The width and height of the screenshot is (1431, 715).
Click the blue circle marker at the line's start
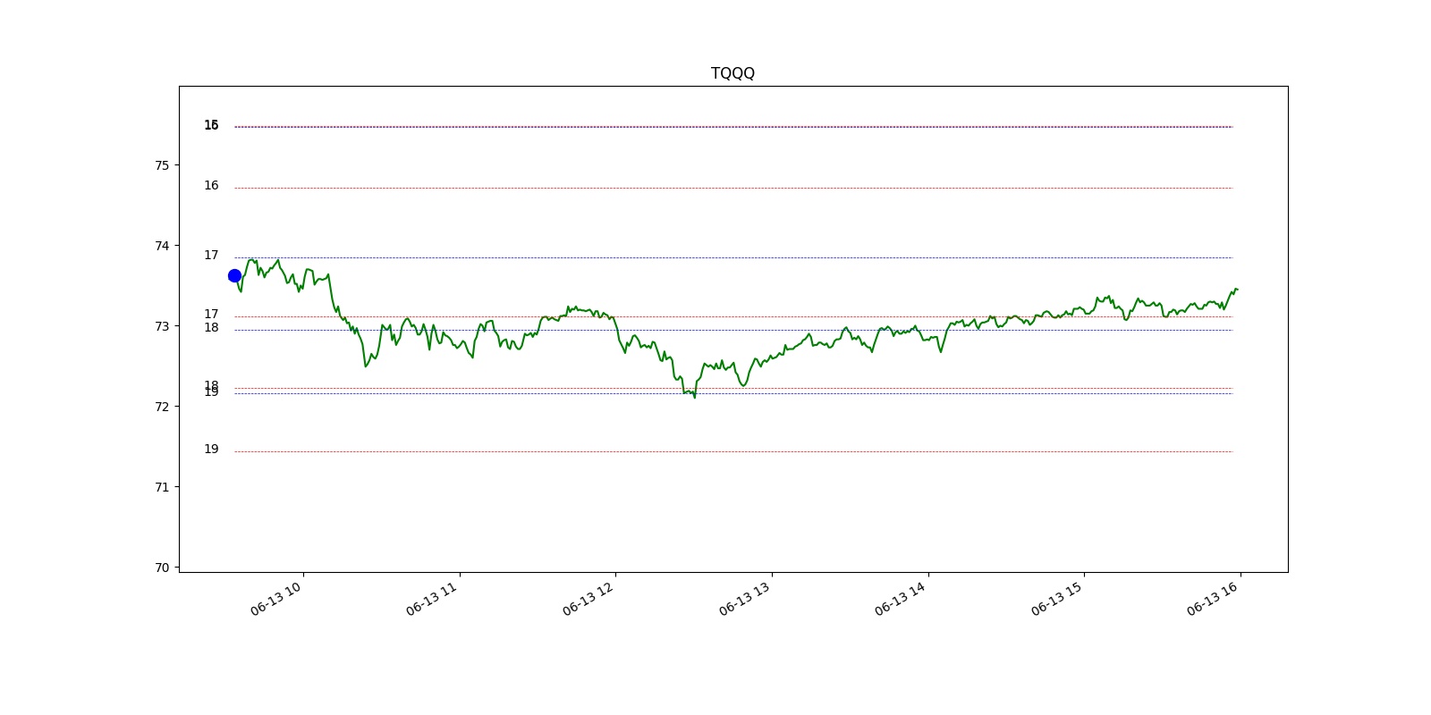tap(234, 276)
